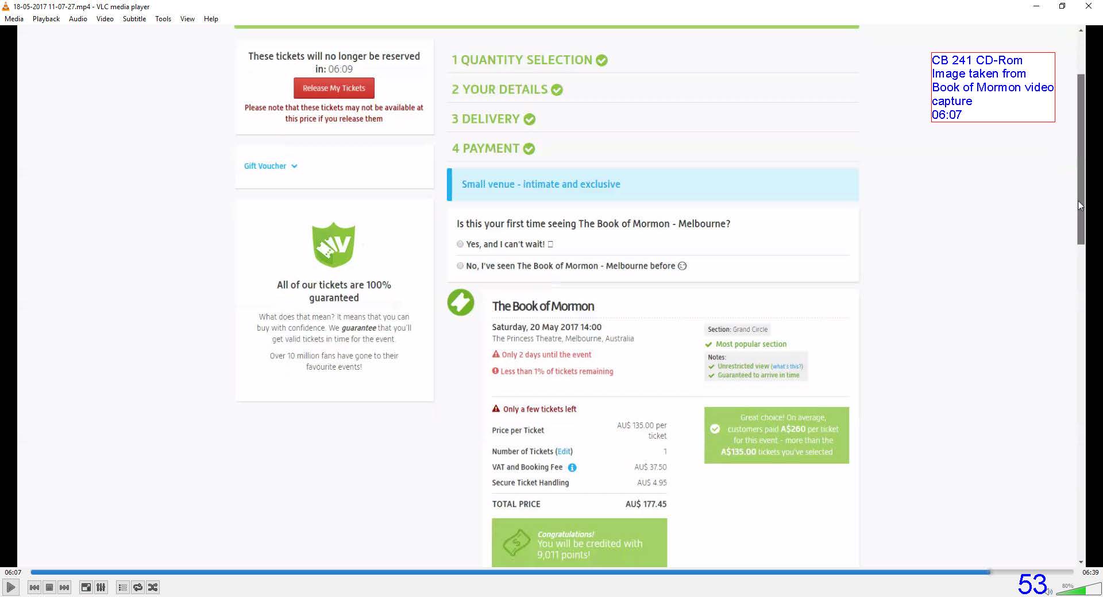Click the green shield guarantee logo
This screenshot has height=597, width=1103.
334,245
